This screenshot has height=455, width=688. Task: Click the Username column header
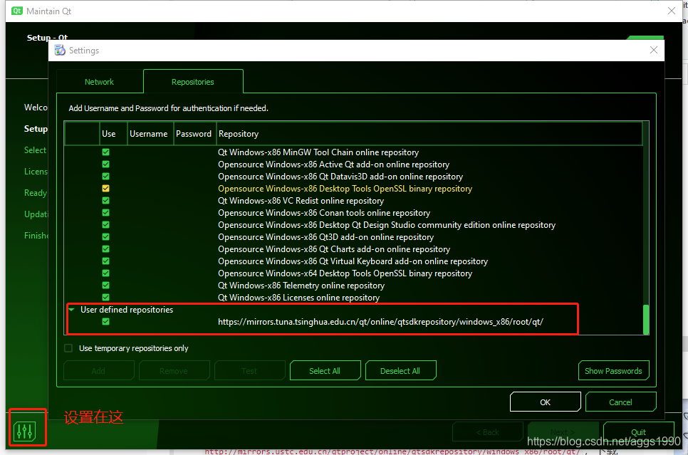coord(150,134)
